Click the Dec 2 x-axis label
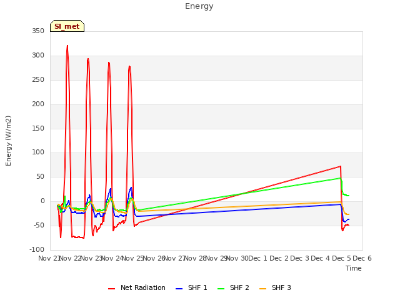Screen dimensions: 400x300 click(279, 258)
